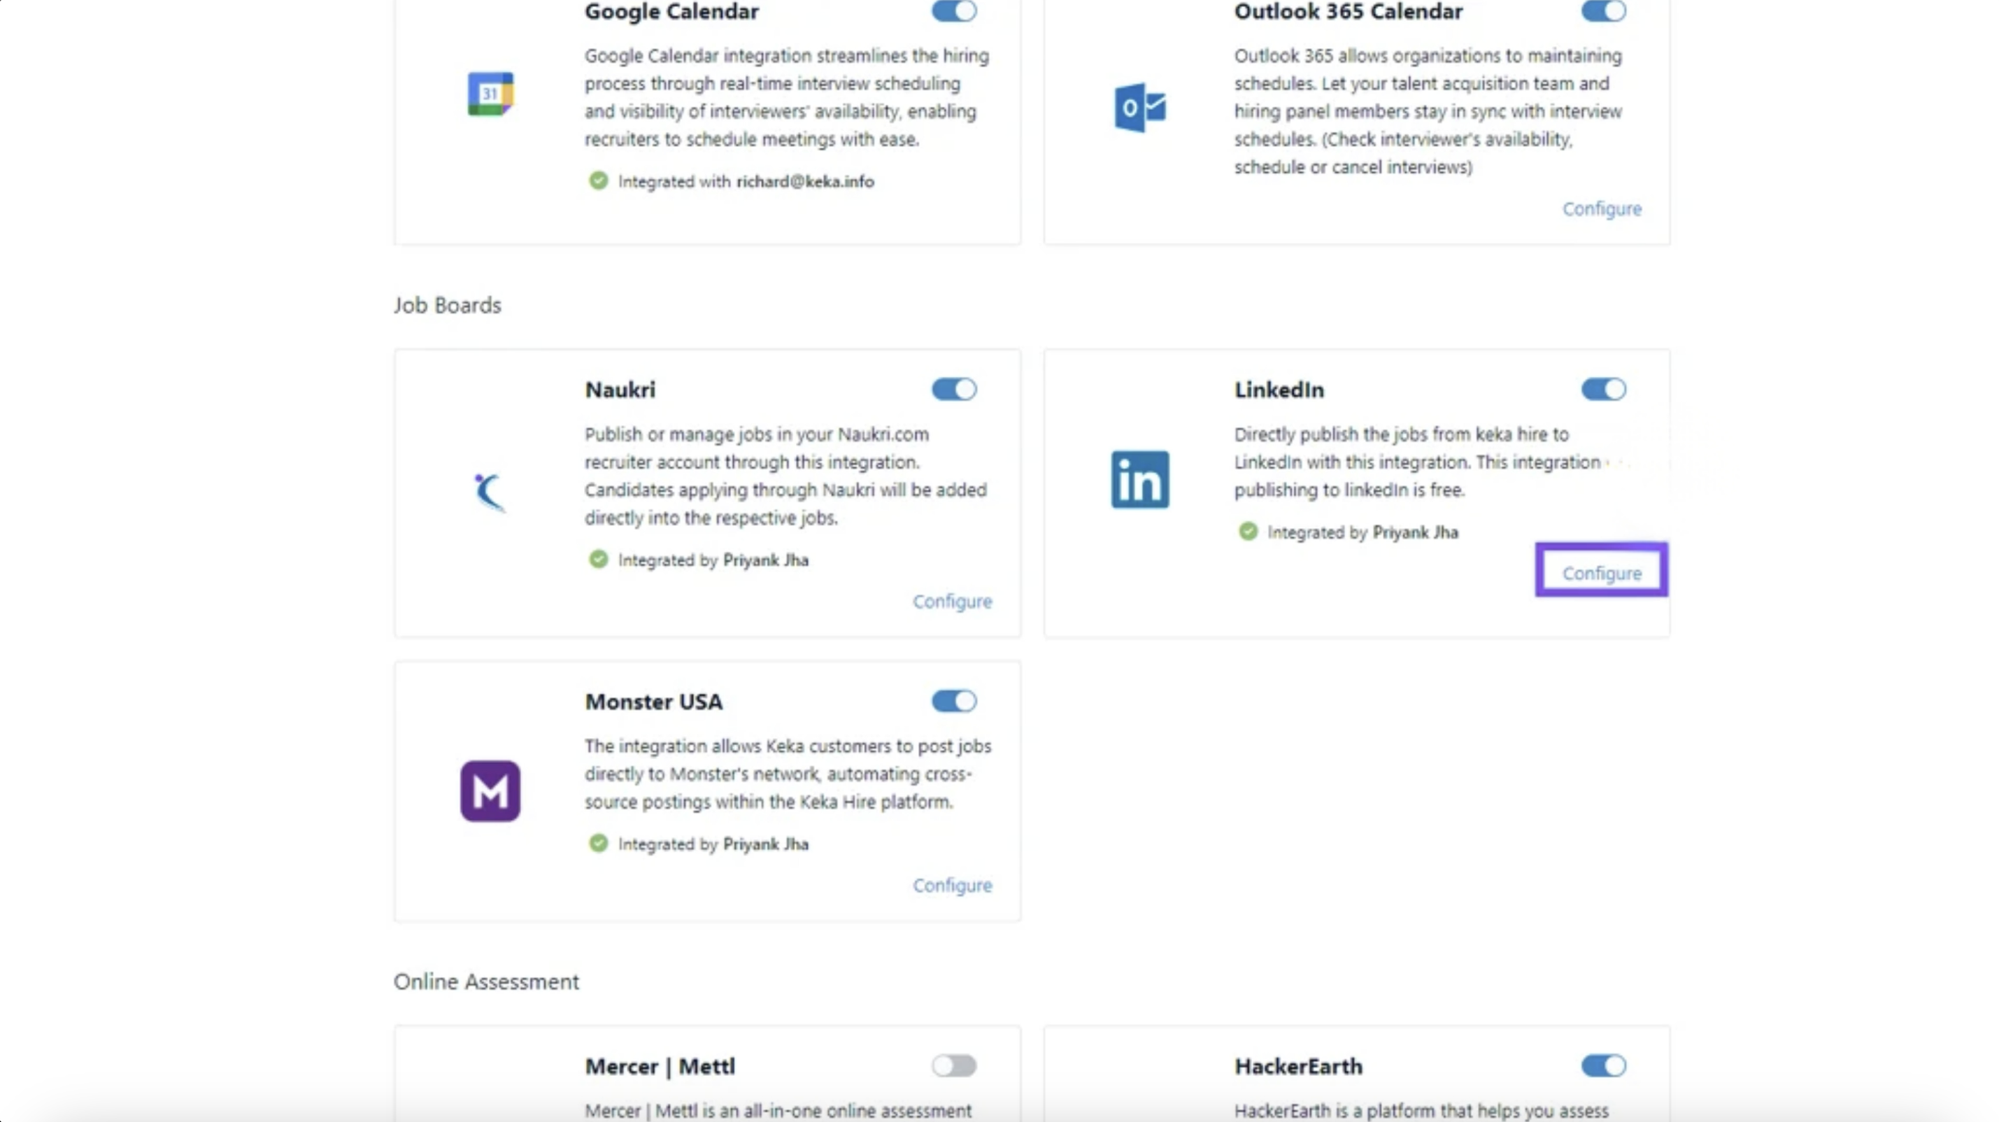Image resolution: width=1999 pixels, height=1122 pixels.
Task: Click Configure under Monster USA
Action: click(x=952, y=886)
